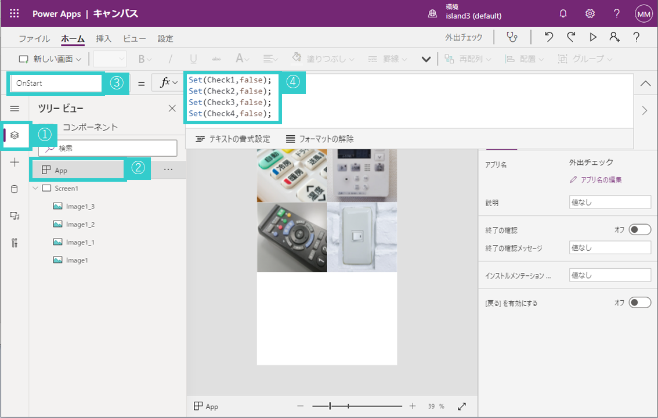The image size is (658, 418).
Task: Click the canvas zoom slider
Action: click(x=357, y=406)
